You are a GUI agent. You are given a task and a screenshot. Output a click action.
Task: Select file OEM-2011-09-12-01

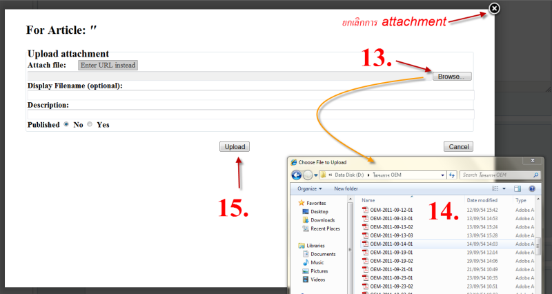tap(391, 210)
